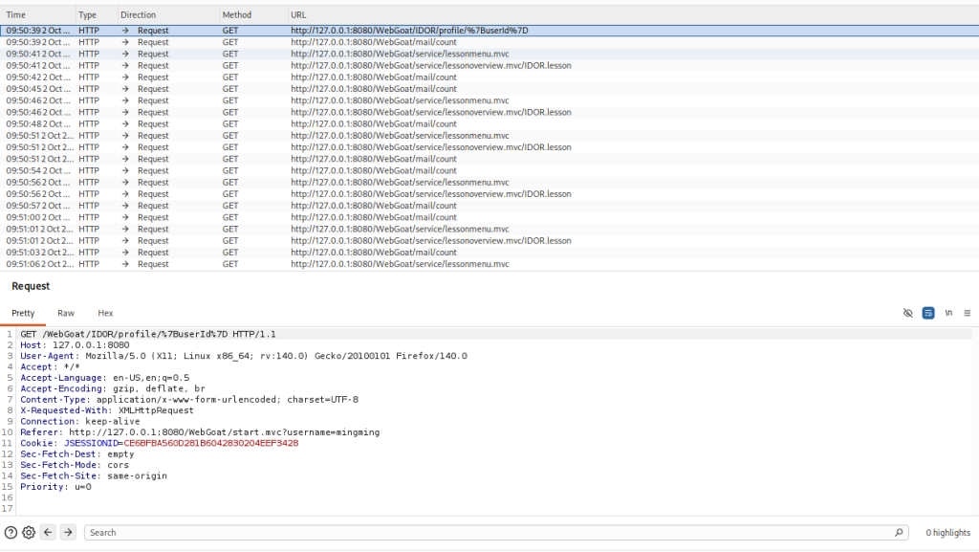Select the 09:50:41 lessonmenu.mvc request row
979x552 pixels.
[489, 55]
